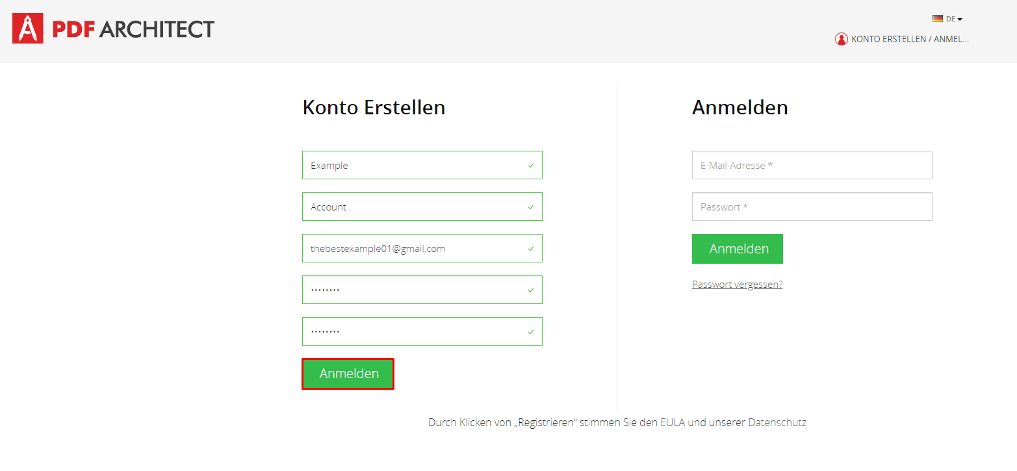This screenshot has height=471, width=1017.
Task: Click the green checkmark in the Example field
Action: (531, 166)
